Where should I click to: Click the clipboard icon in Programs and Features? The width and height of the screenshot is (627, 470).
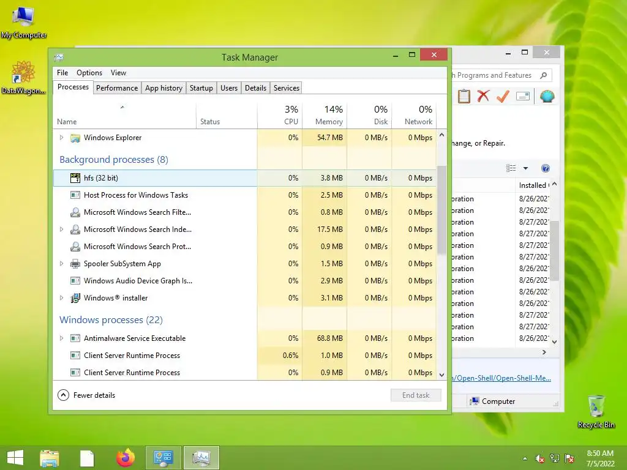(464, 96)
